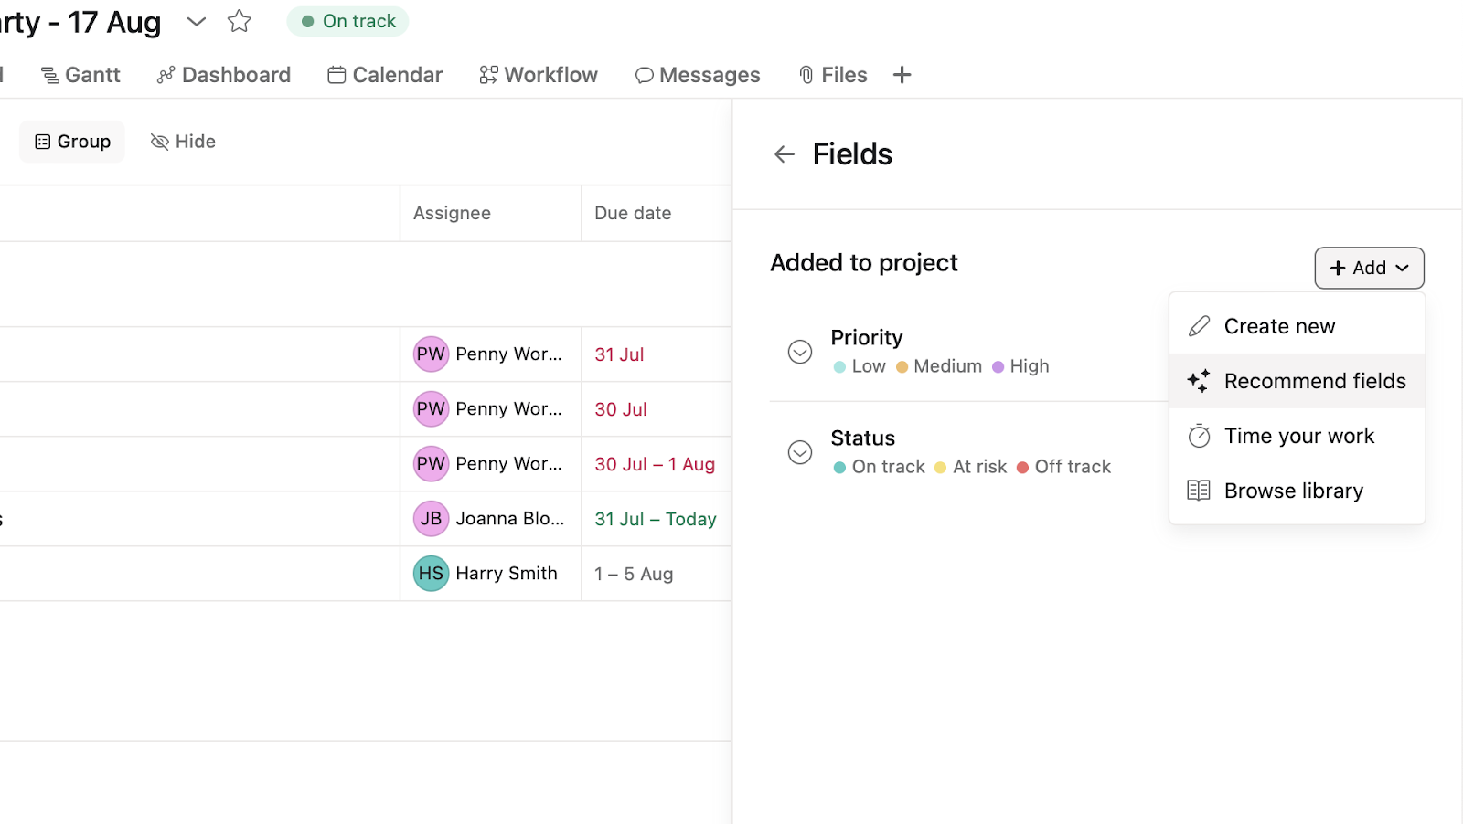1463x824 pixels.
Task: Click the On track status dot in Fields
Action: 839,468
